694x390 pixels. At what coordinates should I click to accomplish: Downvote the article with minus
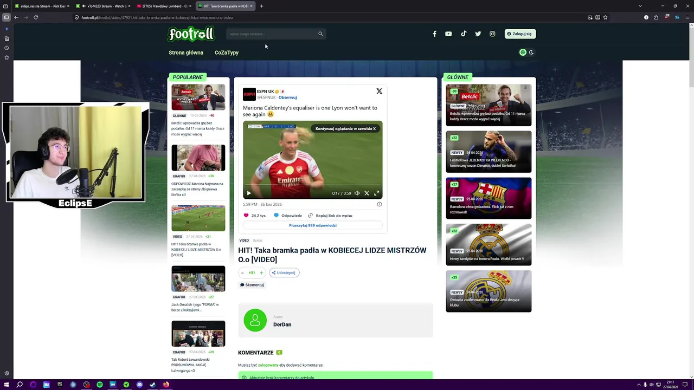242,273
